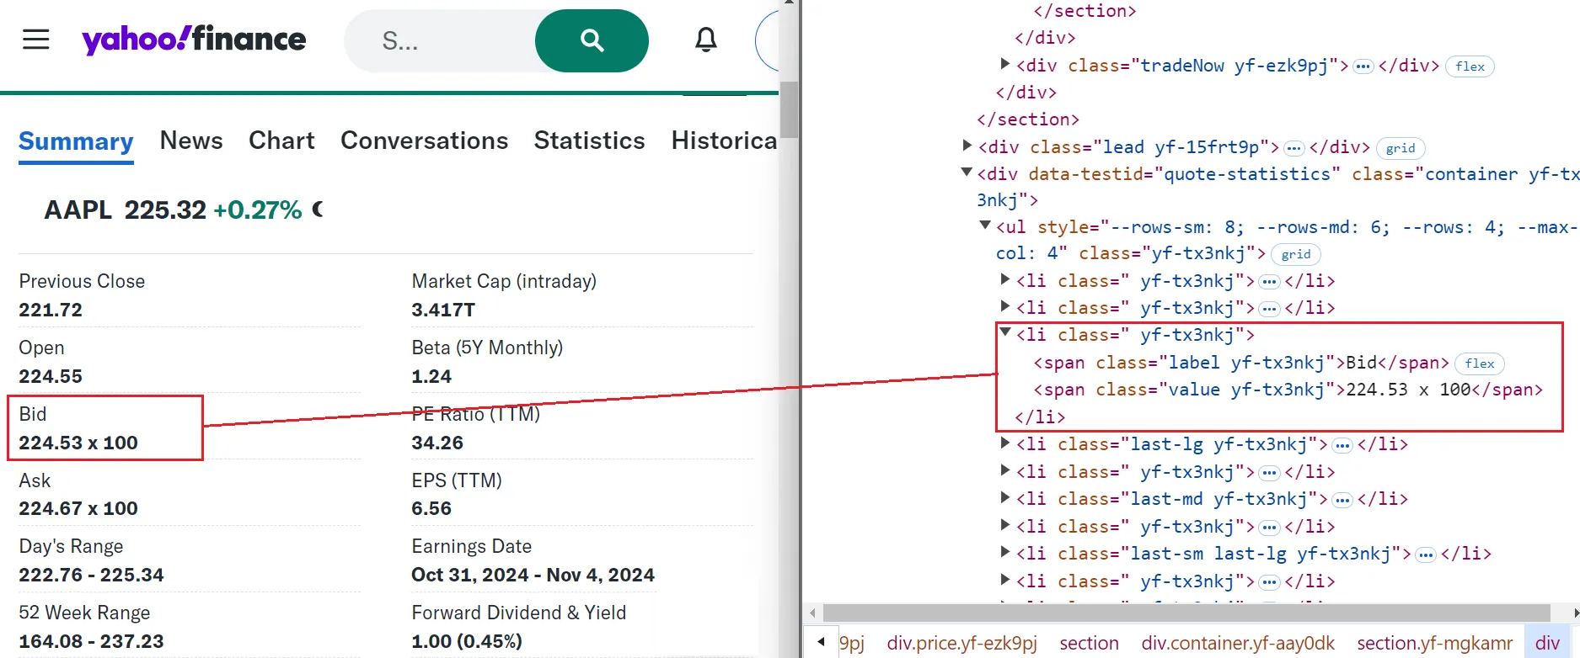Click the moon after-hours icon near AAPL price

[x=318, y=209]
